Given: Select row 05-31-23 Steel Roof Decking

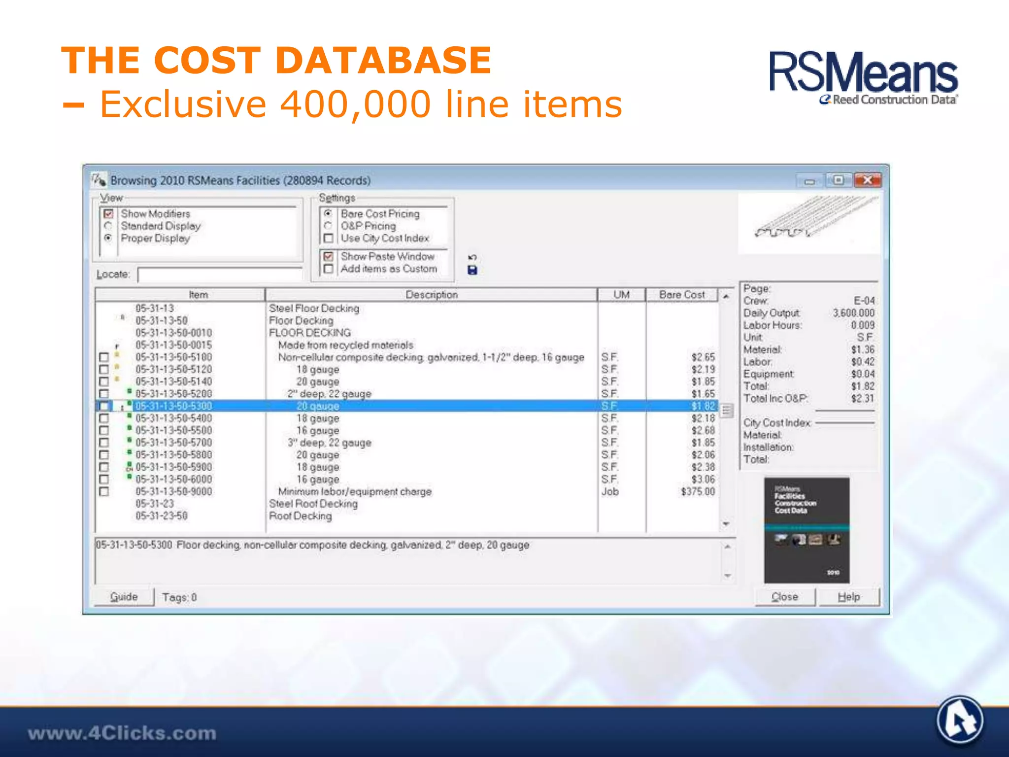Looking at the screenshot, I should tap(406, 504).
